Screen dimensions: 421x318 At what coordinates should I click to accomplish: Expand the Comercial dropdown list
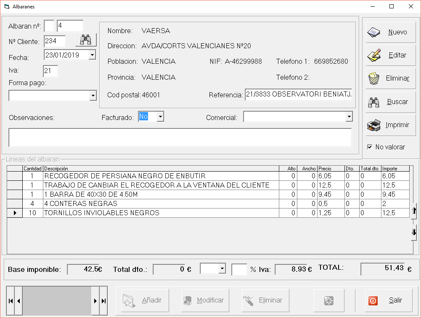coord(349,117)
